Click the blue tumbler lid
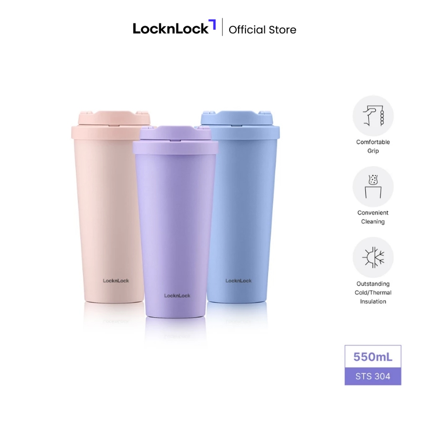Image resolution: width=429 pixels, height=429 pixels. tap(241, 125)
